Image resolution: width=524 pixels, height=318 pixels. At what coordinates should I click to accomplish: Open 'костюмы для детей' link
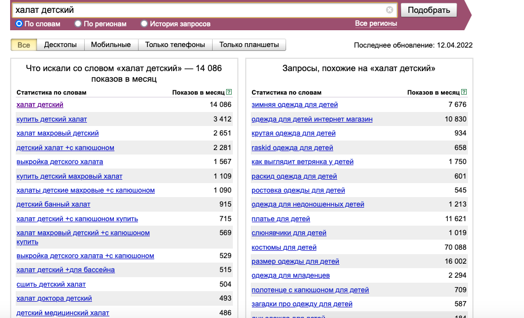click(284, 247)
